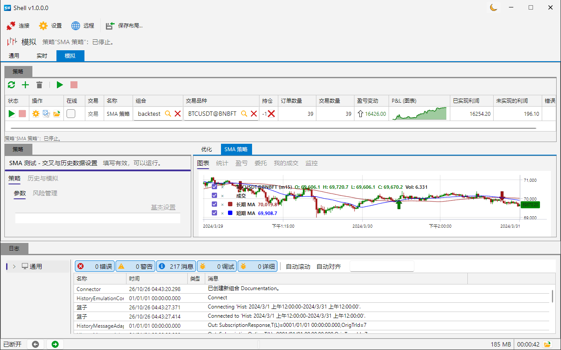This screenshot has height=350, width=561.
Task: Stop the SMA 策略 row with its stop icon
Action: (x=22, y=114)
